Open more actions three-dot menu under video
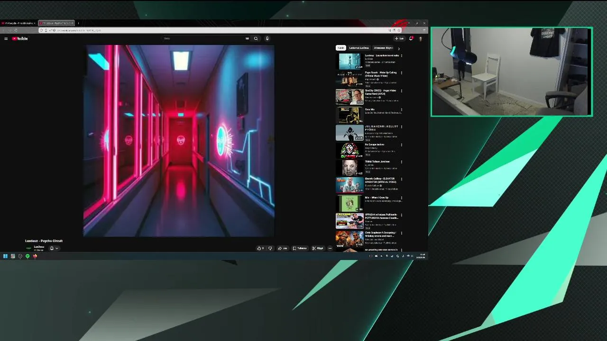This screenshot has height=341, width=607. [330, 248]
